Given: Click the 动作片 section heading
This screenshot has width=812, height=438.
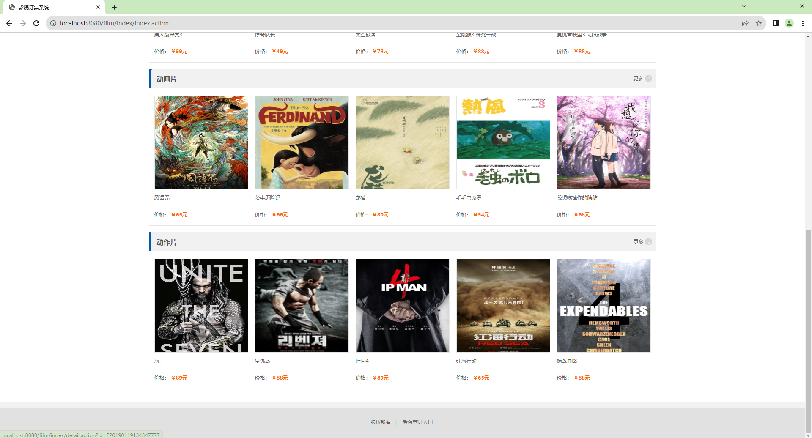Looking at the screenshot, I should point(167,242).
